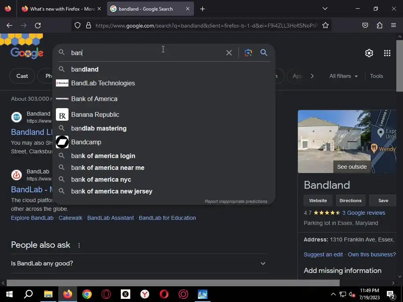This screenshot has width=403, height=302.
Task: Click the Firefox View icon
Action: [8, 9]
